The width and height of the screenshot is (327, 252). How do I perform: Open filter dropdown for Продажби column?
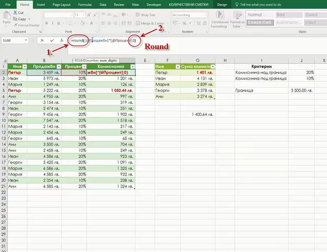[59, 67]
